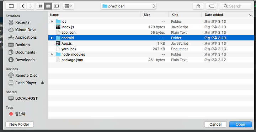Eject the Flash Player volume
Screen dimensions: 256x132
tap(42, 83)
